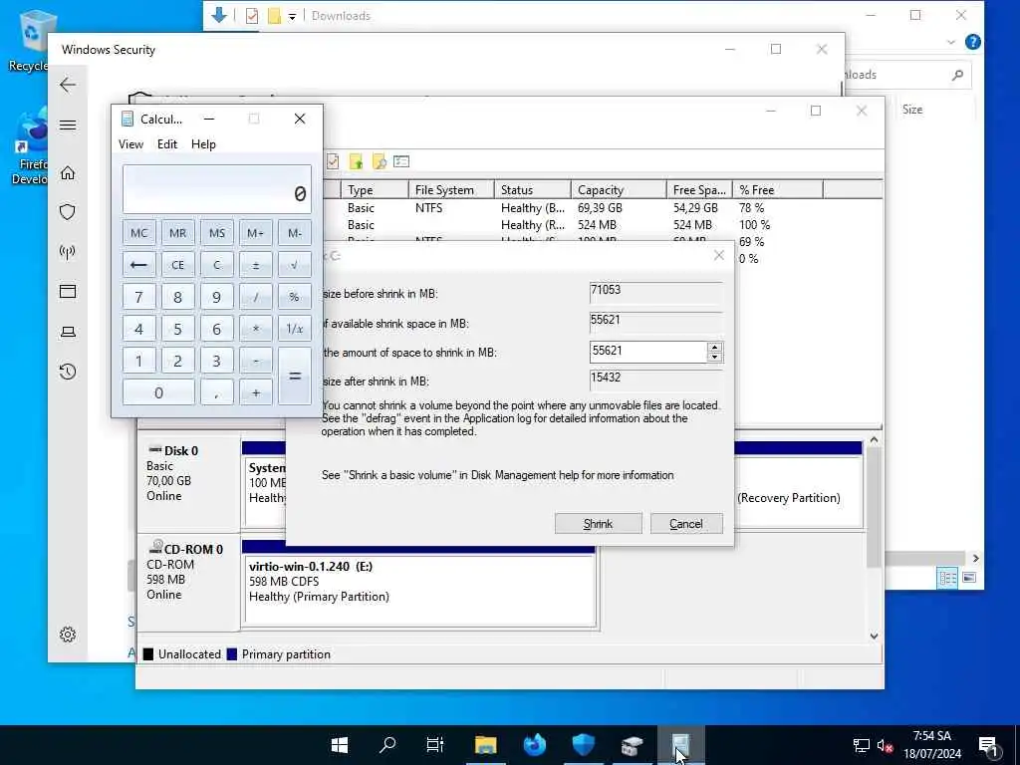
Task: Click the shrink amount spinner down arrow
Action: (x=714, y=357)
